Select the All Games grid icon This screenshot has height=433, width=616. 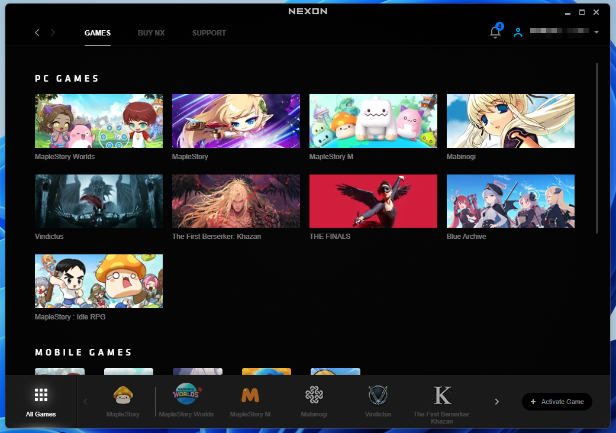point(41,395)
